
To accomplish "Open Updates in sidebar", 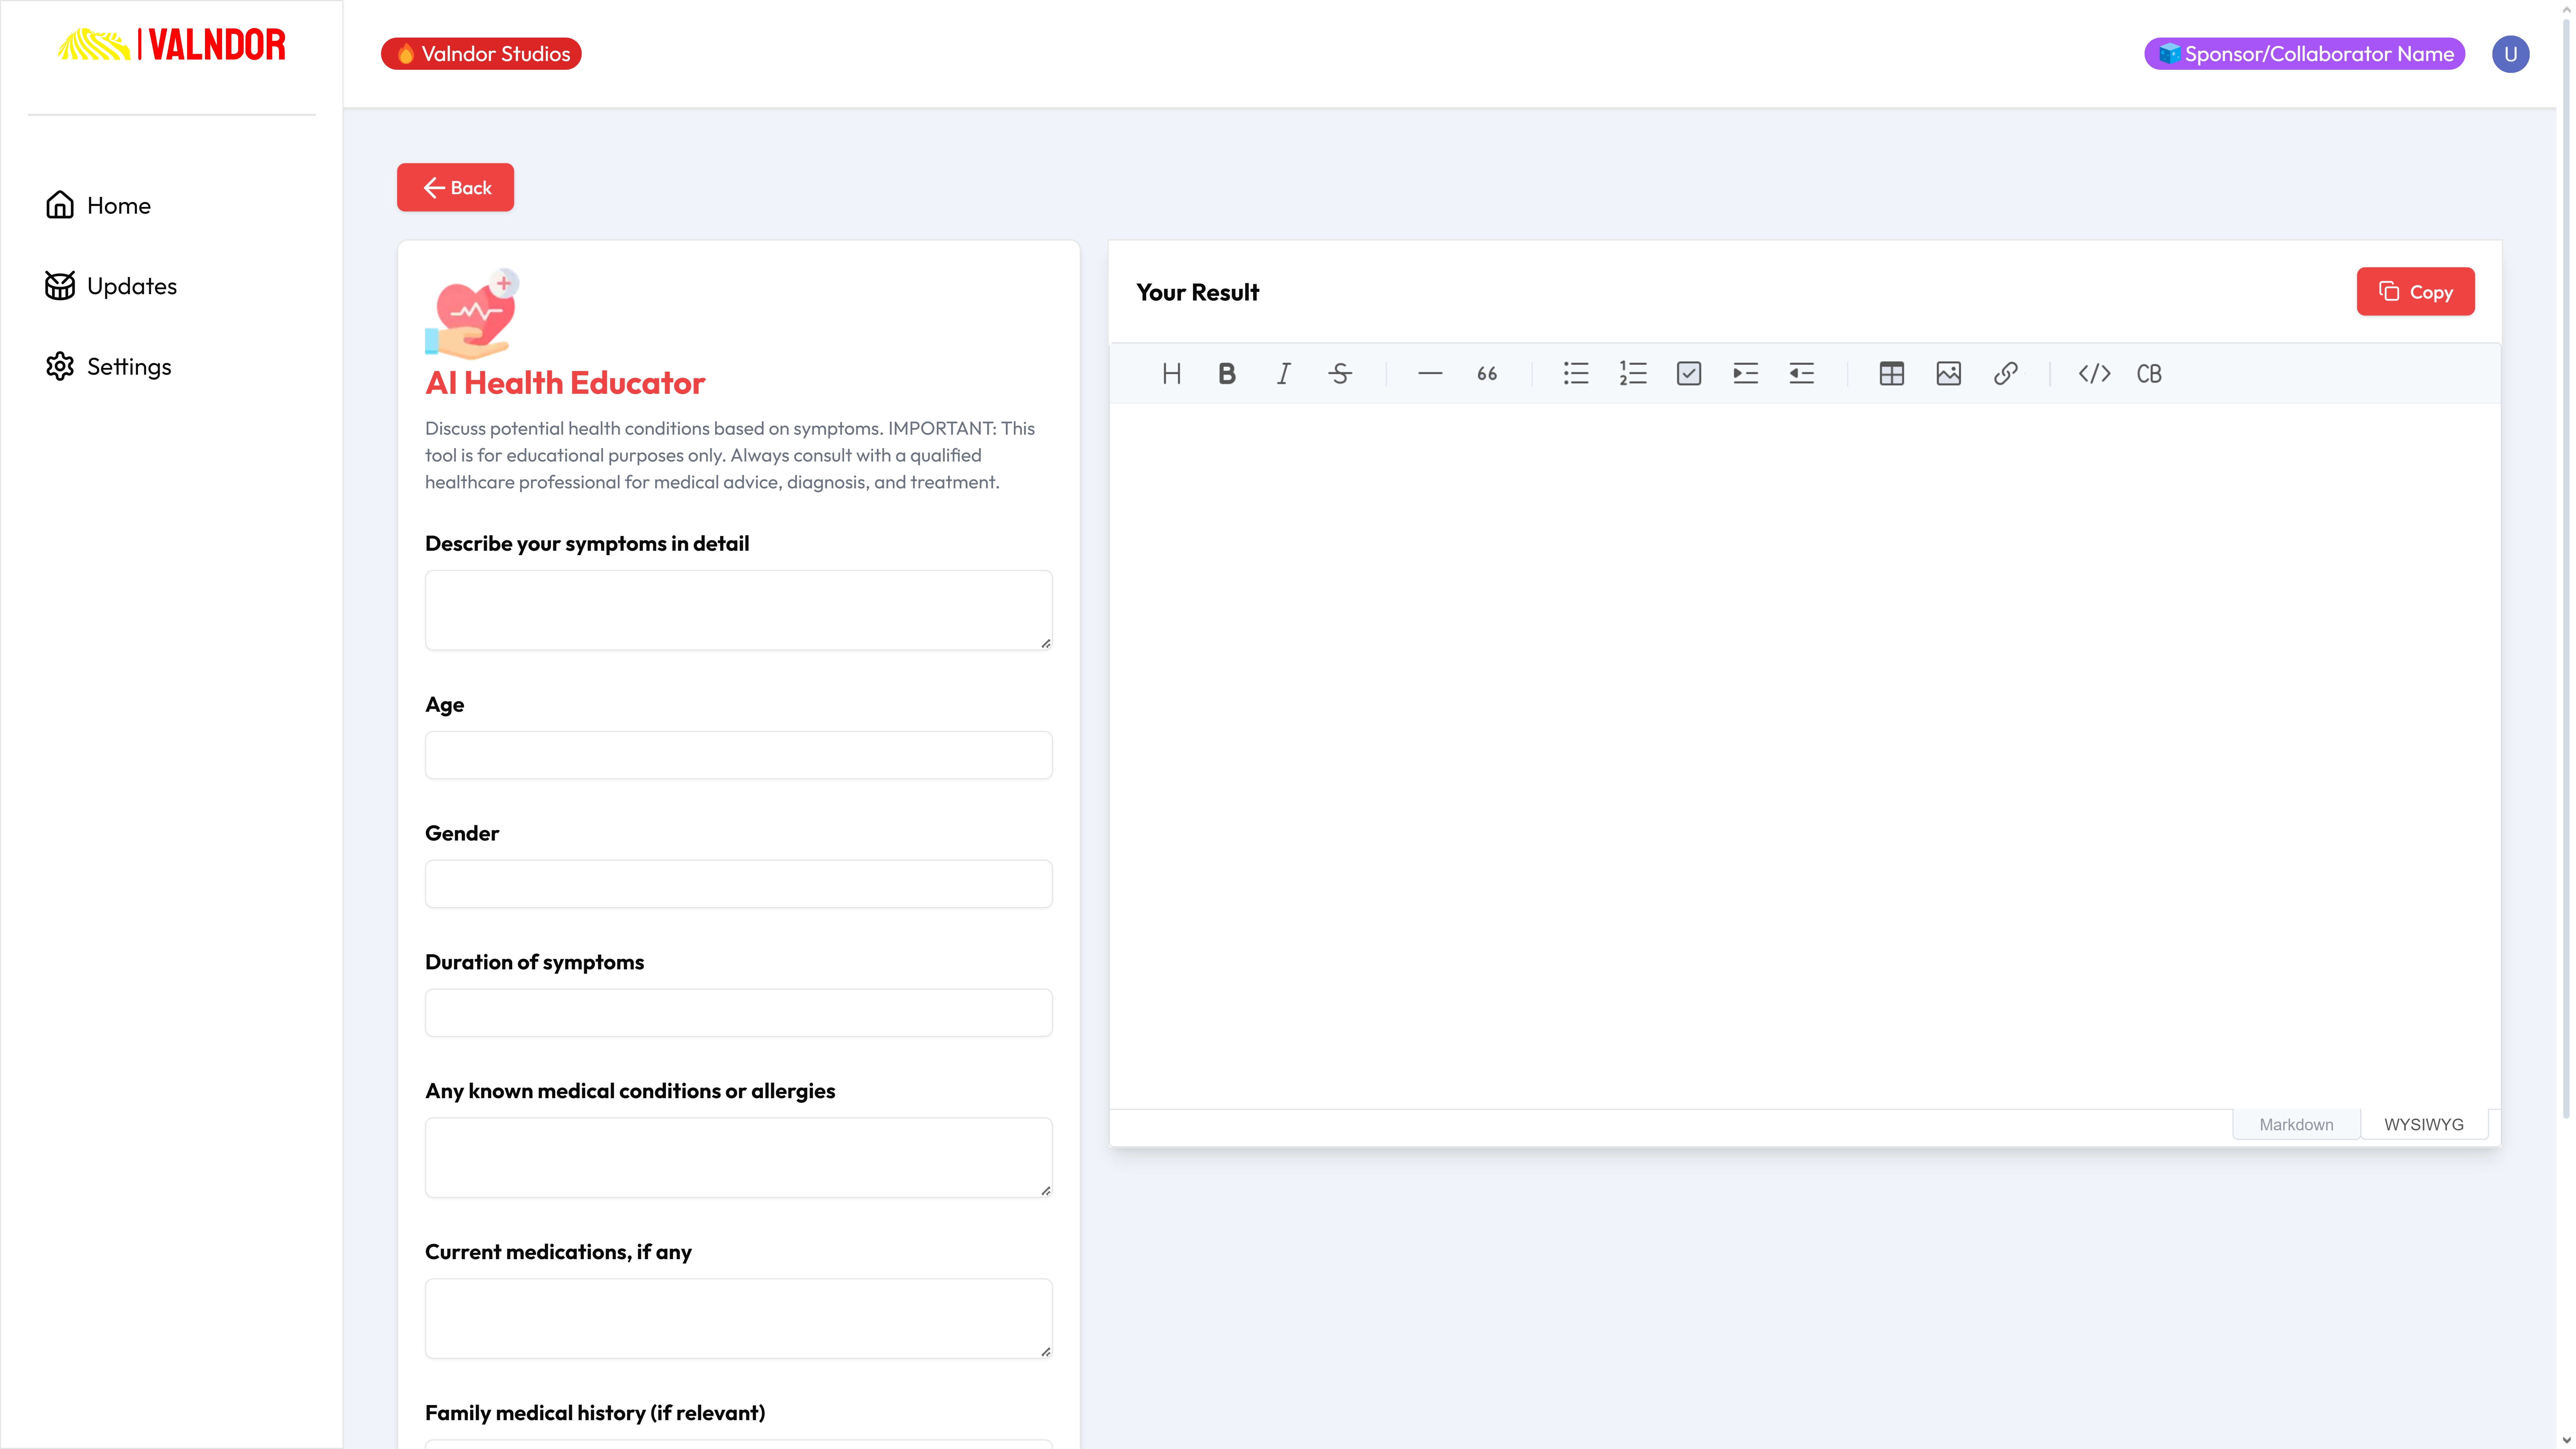I will (x=111, y=286).
